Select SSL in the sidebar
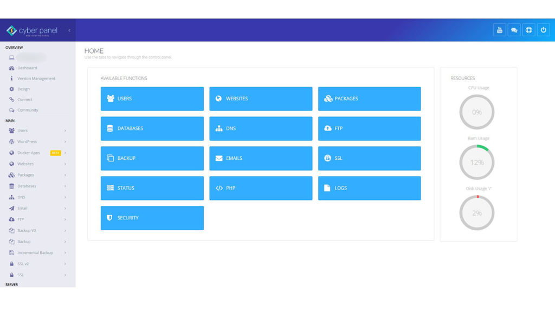The width and height of the screenshot is (555, 312). click(x=21, y=275)
